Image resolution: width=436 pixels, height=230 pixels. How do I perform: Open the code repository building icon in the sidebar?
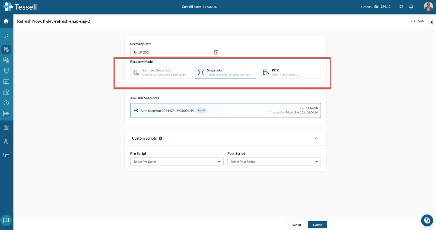(x=6, y=92)
